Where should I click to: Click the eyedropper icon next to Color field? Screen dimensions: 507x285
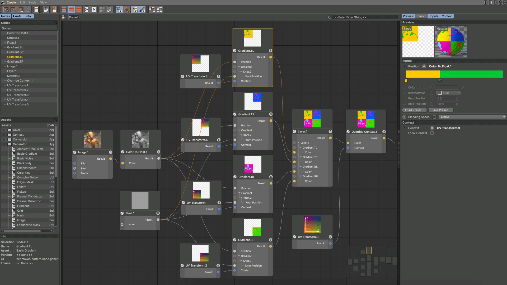pyautogui.click(x=461, y=88)
